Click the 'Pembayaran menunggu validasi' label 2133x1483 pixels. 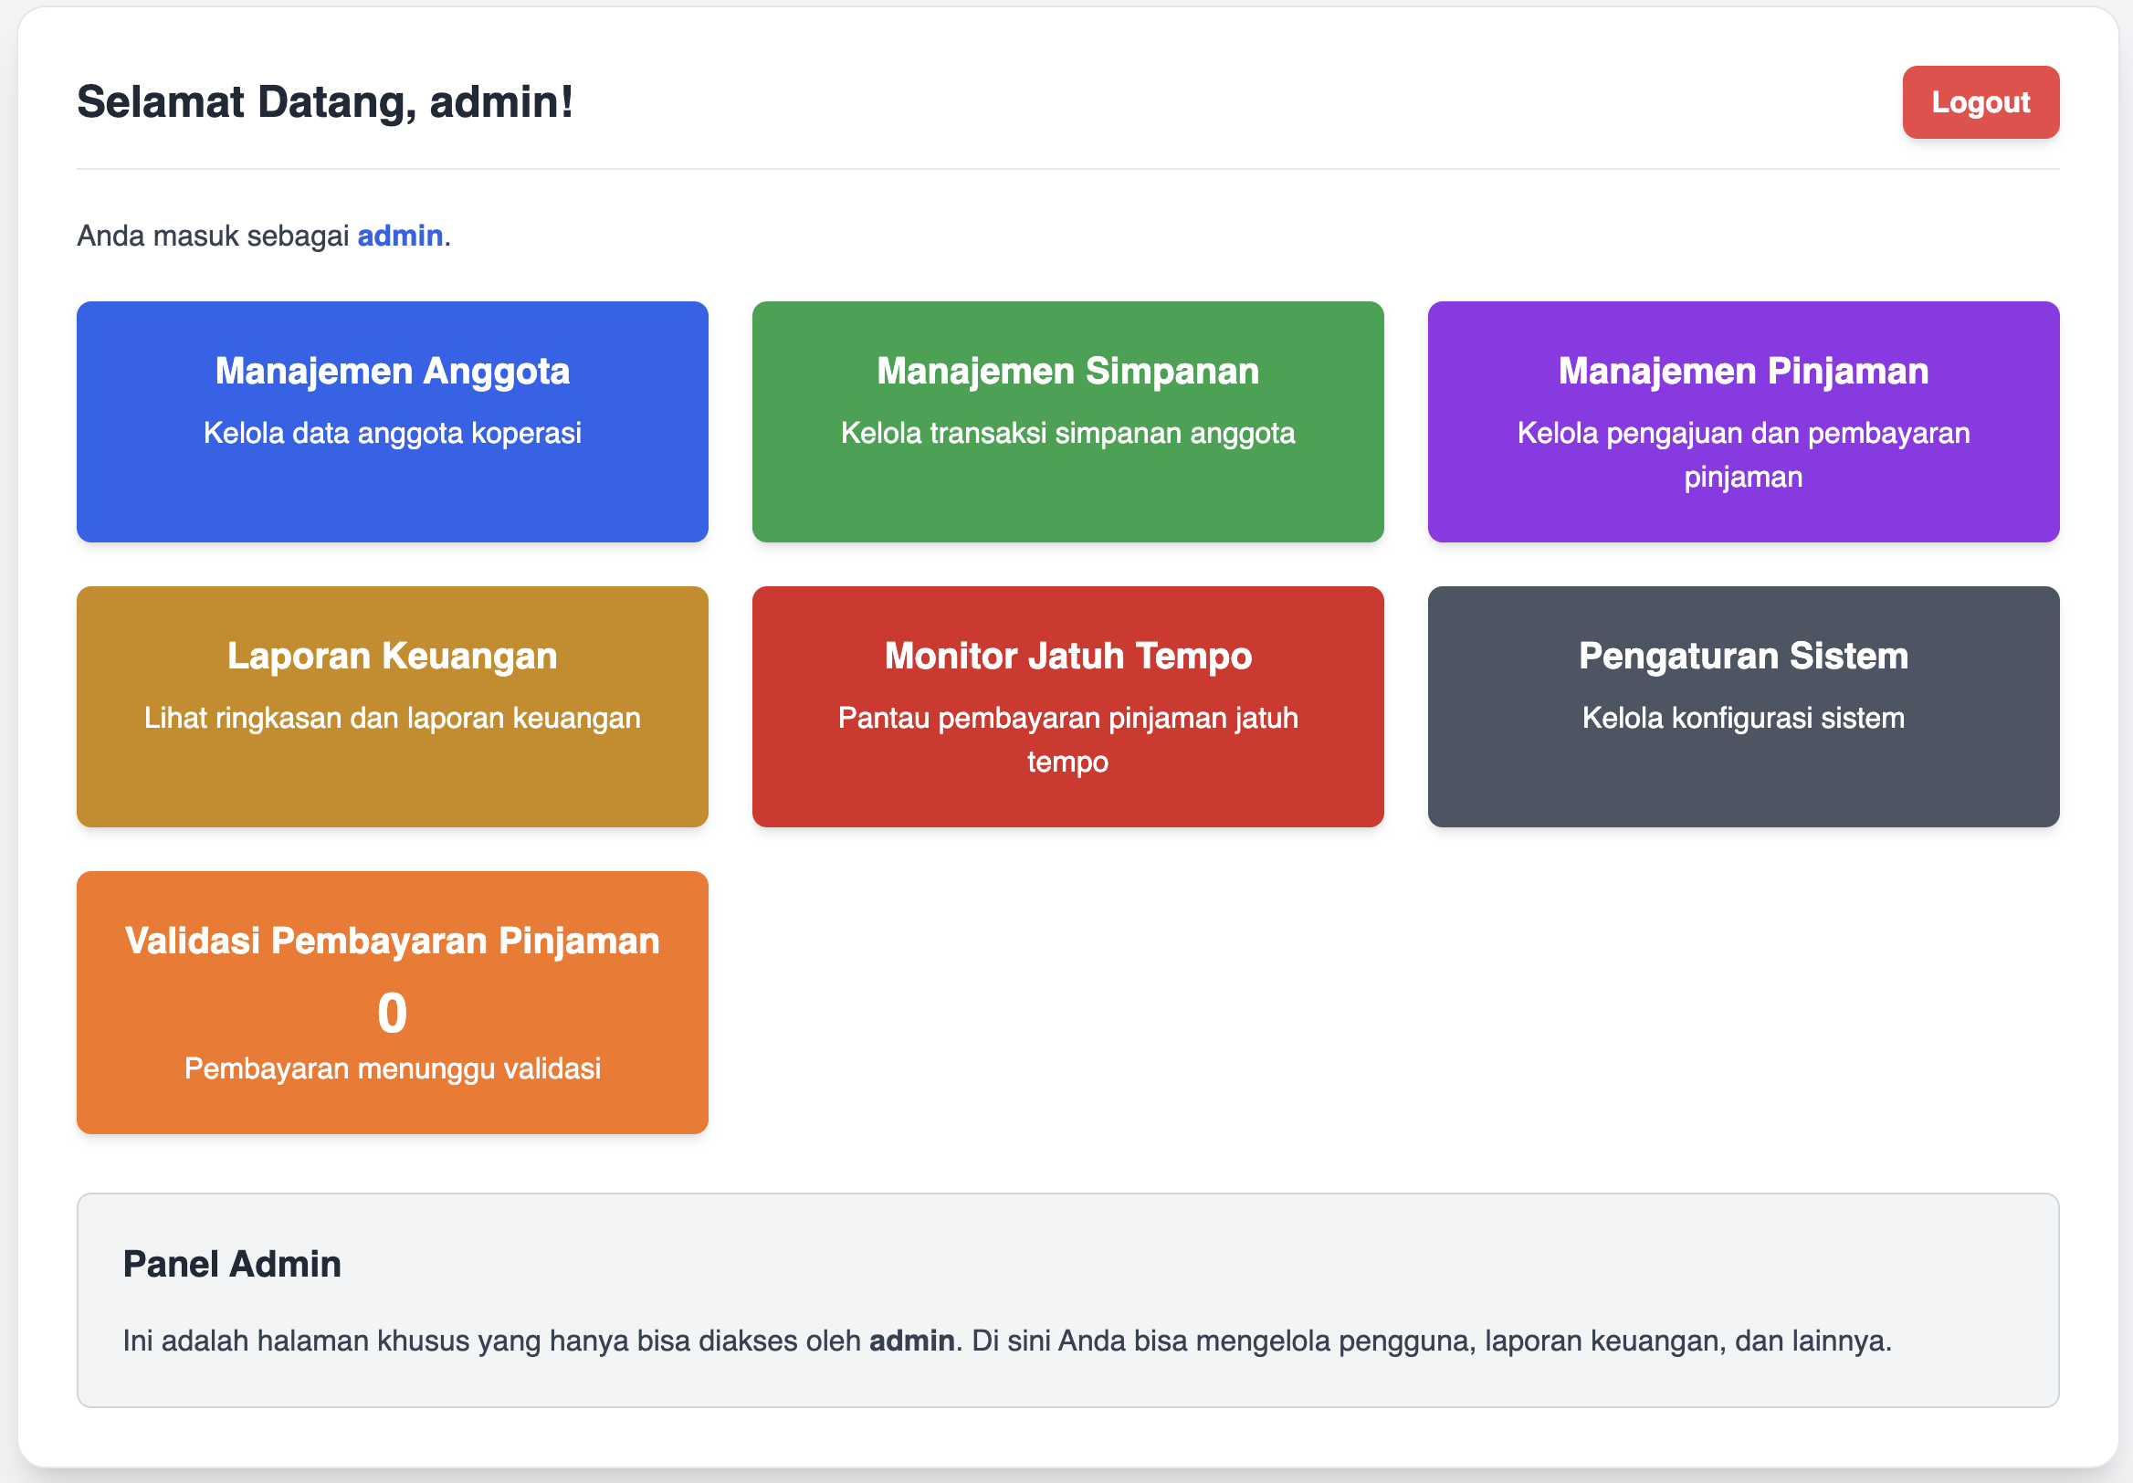point(392,1068)
